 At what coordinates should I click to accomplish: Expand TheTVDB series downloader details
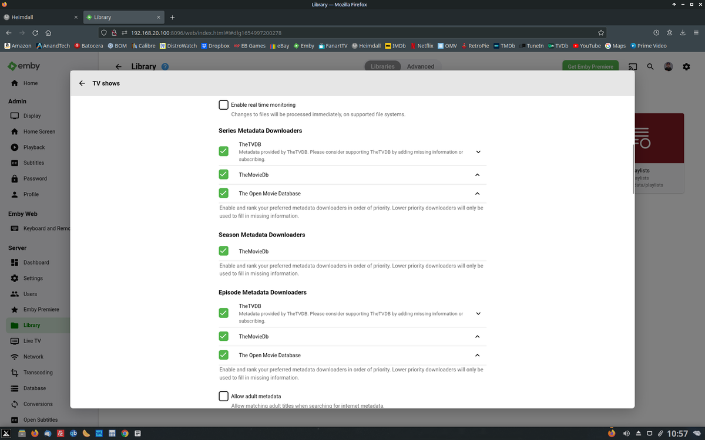tap(478, 151)
